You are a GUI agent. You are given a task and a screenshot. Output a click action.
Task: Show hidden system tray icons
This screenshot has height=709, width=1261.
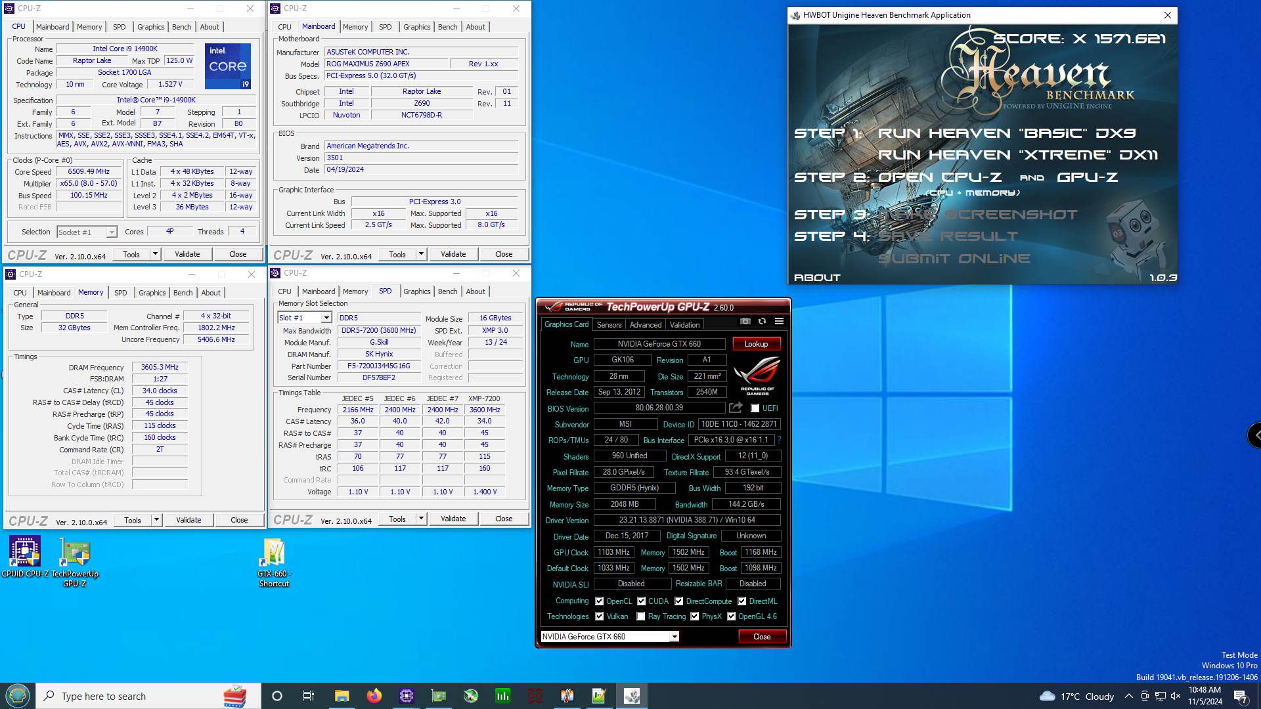pos(1128,696)
